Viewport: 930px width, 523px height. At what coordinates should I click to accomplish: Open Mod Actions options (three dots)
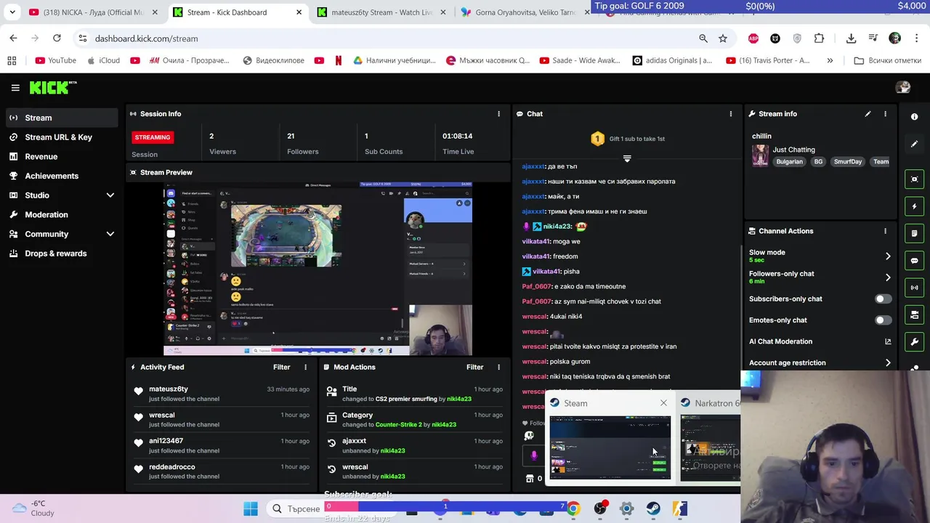(498, 368)
